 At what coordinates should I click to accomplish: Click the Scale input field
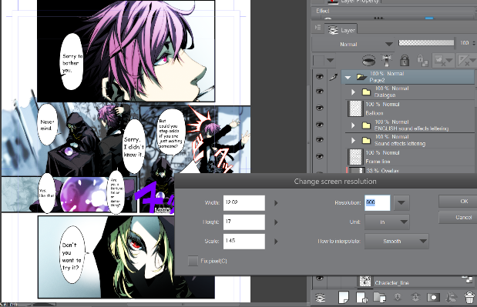[x=244, y=242]
